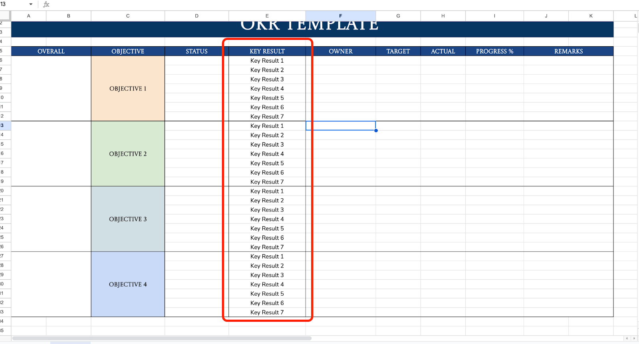The height and width of the screenshot is (344, 639).
Task: Click the highlighted sheet tab at bottom
Action: (70, 342)
